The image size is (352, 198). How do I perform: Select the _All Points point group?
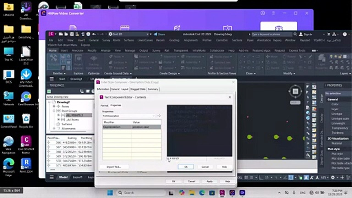tap(72, 120)
